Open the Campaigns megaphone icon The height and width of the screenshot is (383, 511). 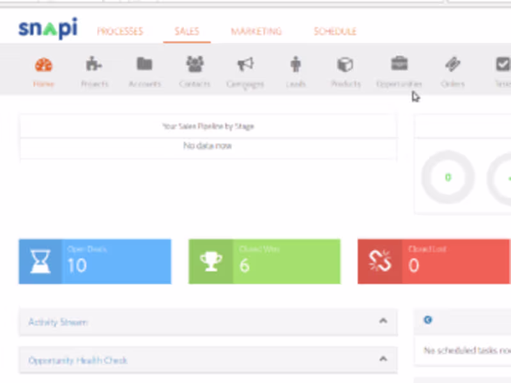245,64
